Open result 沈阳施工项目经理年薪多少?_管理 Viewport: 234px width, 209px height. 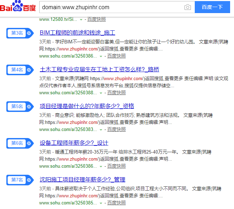pyautogui.click(x=82, y=179)
